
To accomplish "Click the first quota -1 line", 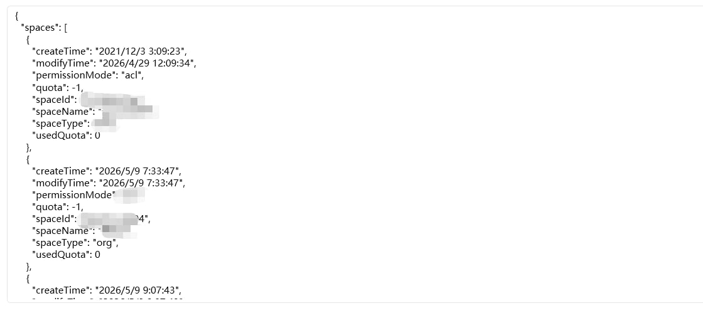I will pos(58,87).
